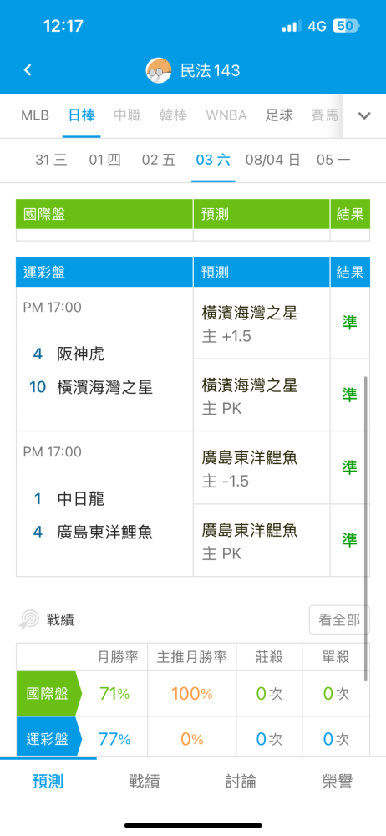Check the battery indicator in the status bar
Image resolution: width=386 pixels, height=836 pixels.
(x=346, y=26)
